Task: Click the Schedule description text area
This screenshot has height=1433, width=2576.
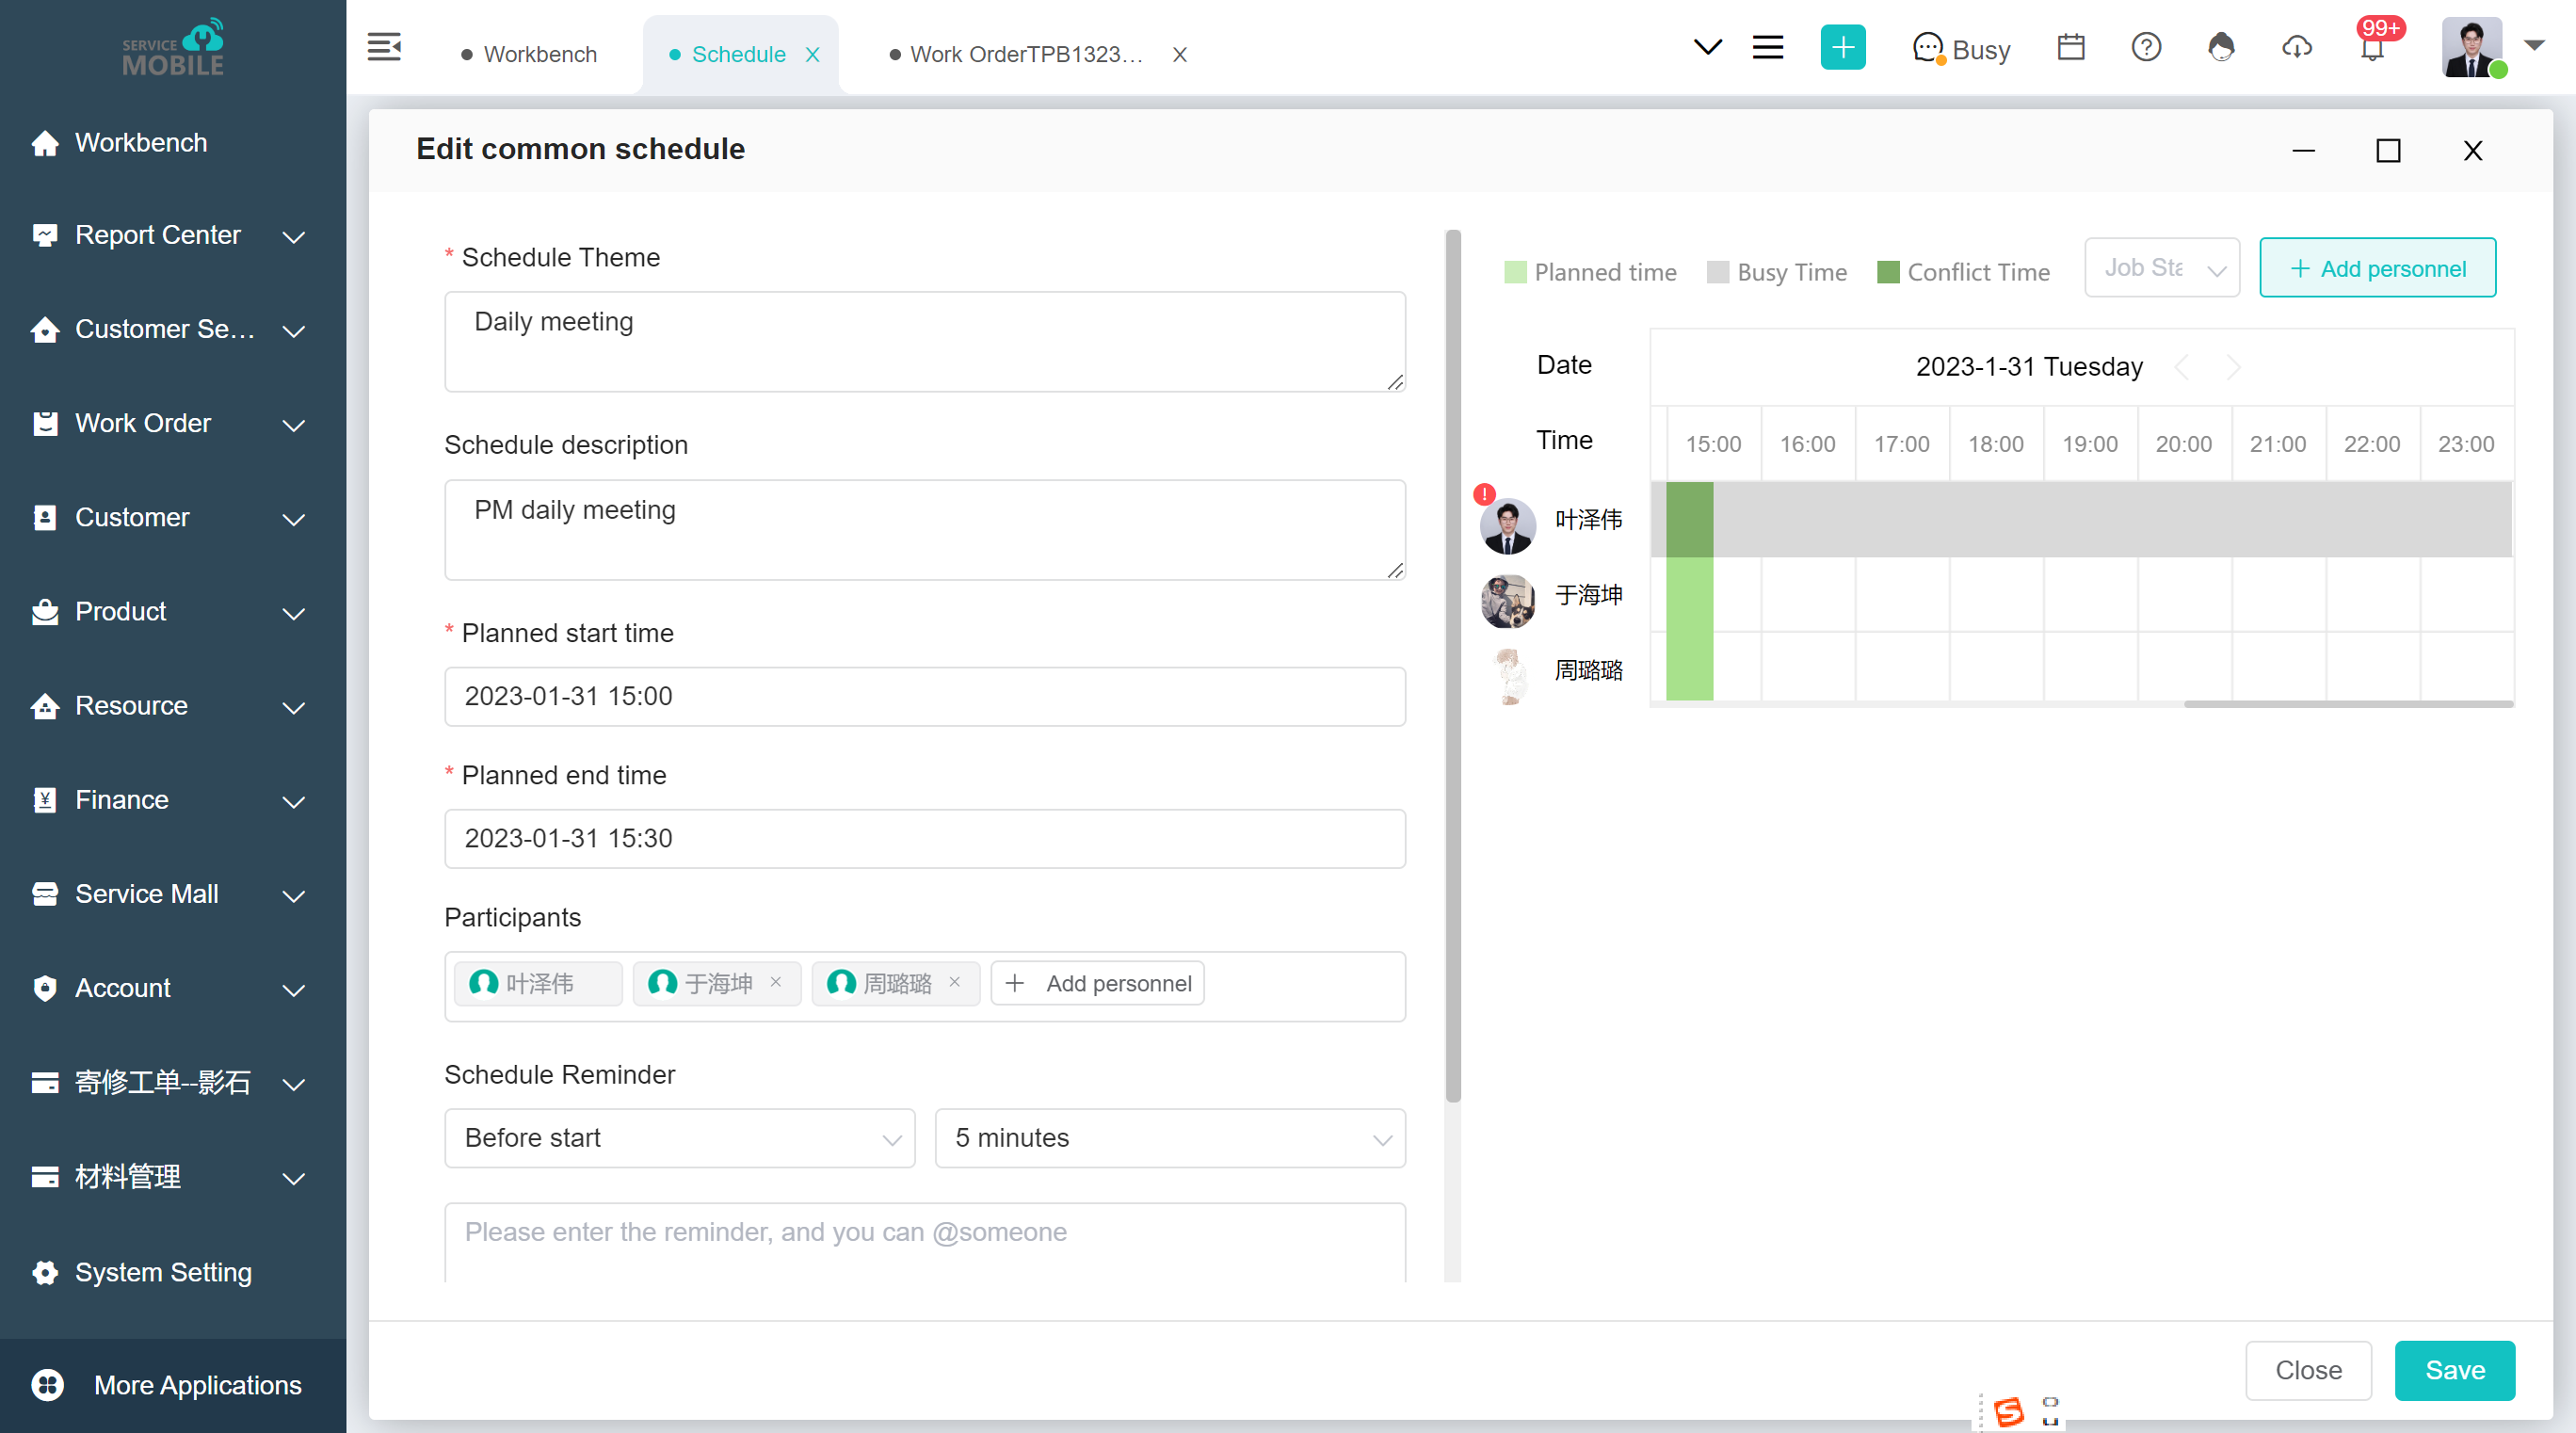Action: pyautogui.click(x=925, y=530)
